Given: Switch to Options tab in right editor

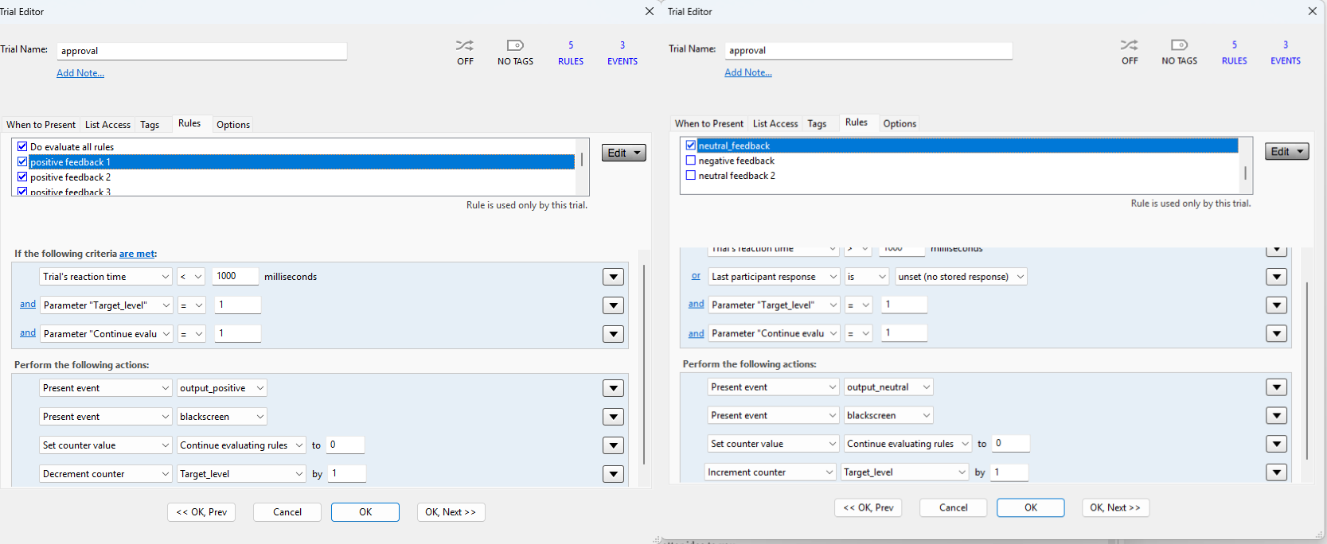Looking at the screenshot, I should pos(900,124).
